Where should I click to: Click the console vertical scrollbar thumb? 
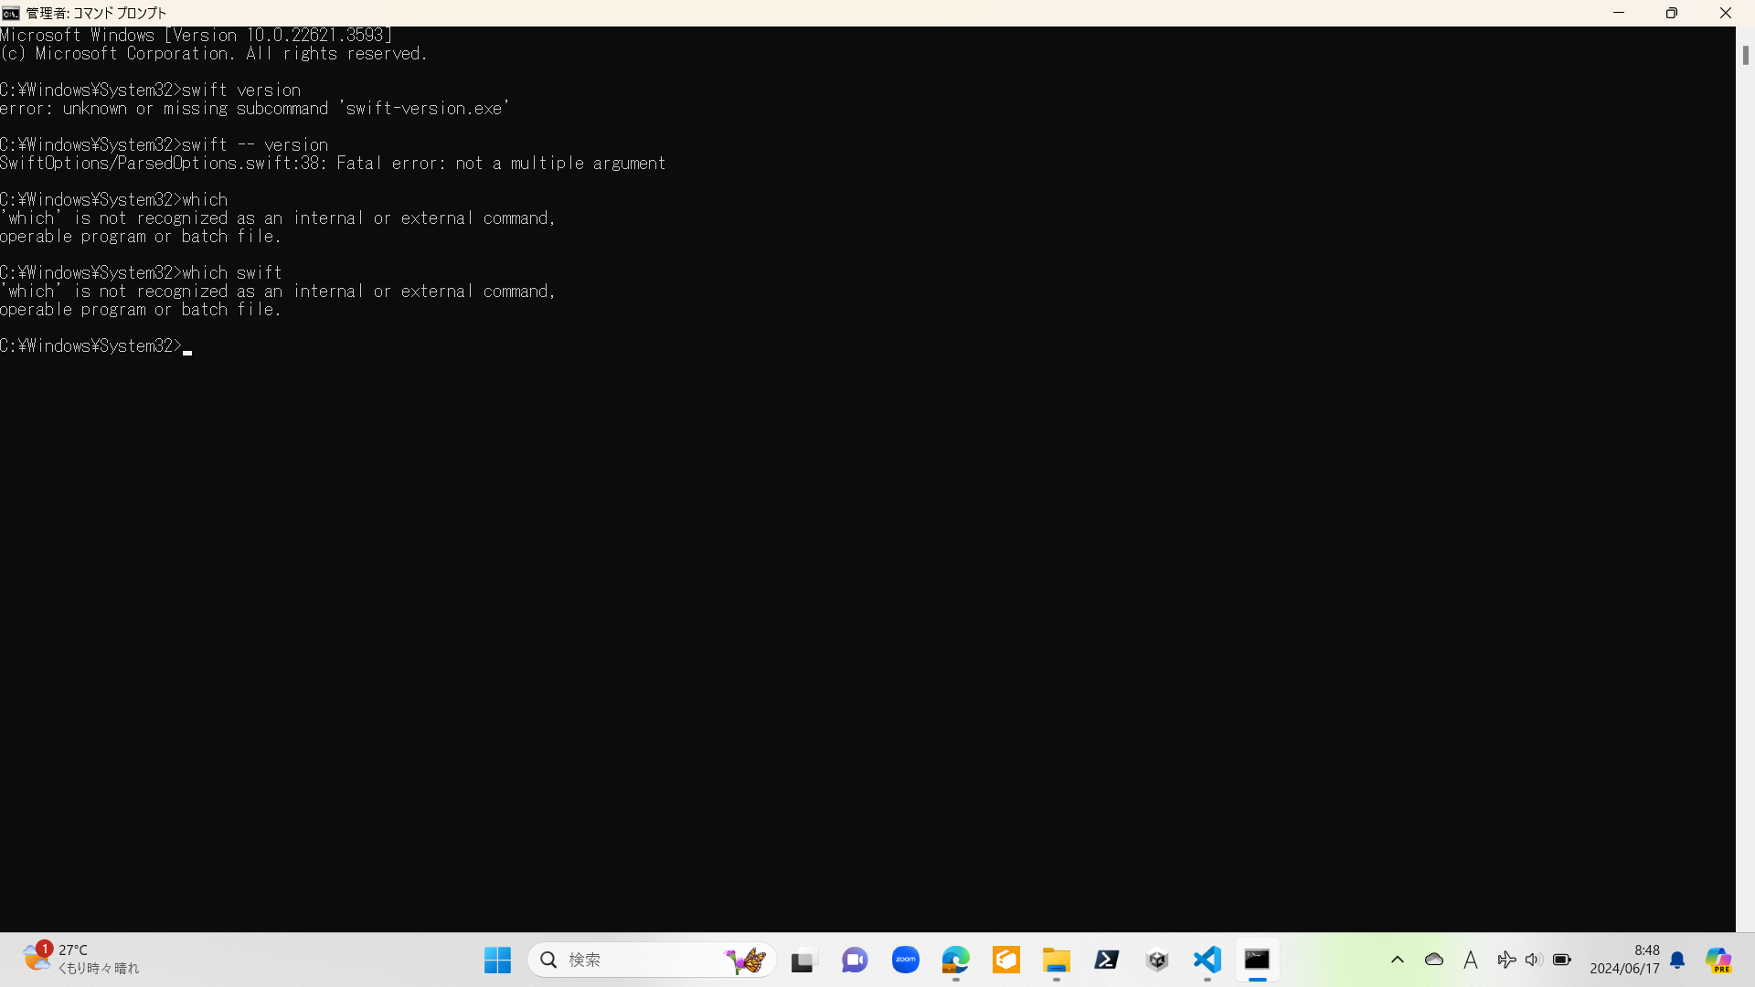point(1745,55)
